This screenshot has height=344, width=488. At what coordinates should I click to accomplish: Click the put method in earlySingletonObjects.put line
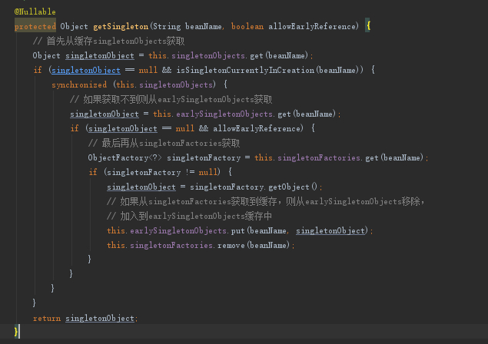[x=237, y=231]
